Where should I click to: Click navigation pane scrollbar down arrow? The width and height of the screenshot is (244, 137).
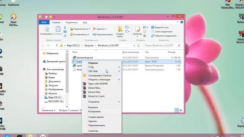[67, 107]
